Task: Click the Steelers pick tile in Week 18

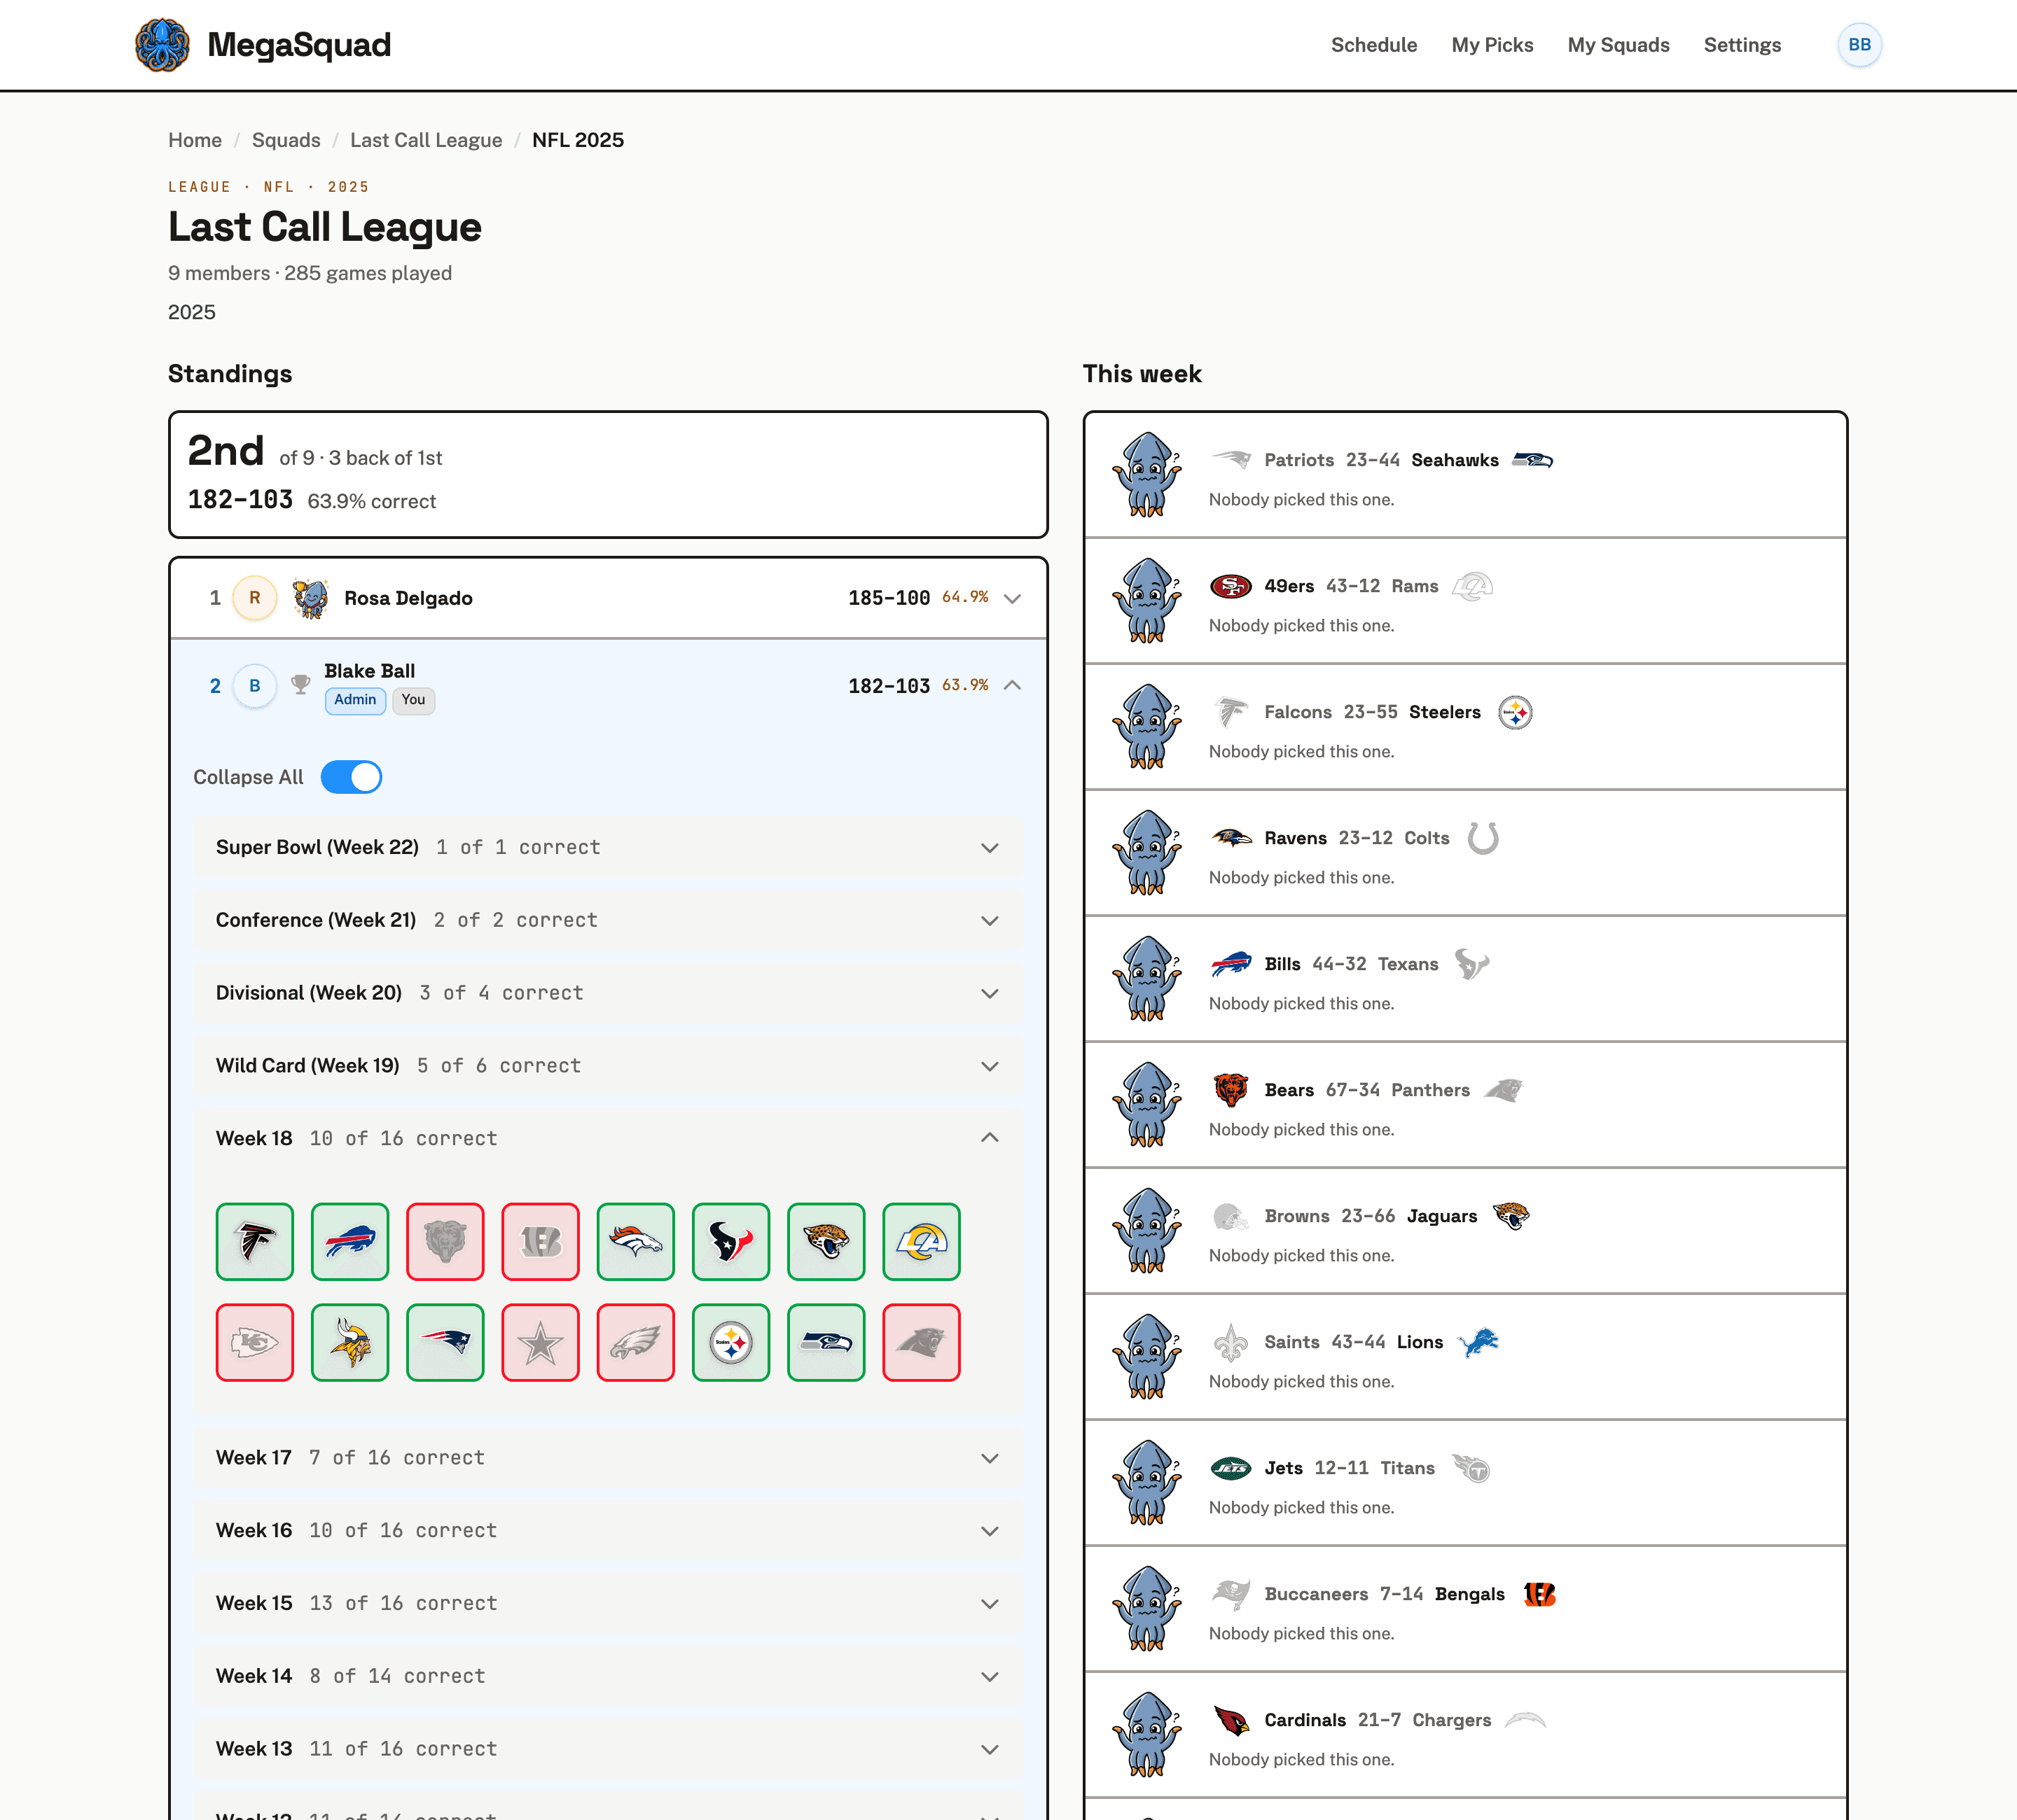Action: click(x=731, y=1342)
